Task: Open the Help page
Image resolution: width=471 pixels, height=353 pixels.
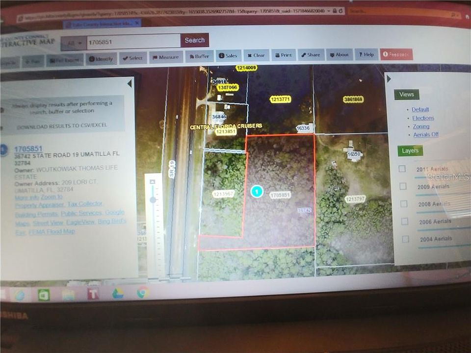Action: coord(366,54)
